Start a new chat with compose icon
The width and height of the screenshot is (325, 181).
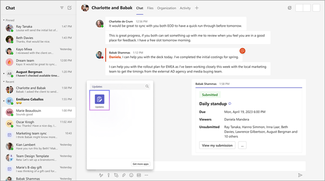69,8
